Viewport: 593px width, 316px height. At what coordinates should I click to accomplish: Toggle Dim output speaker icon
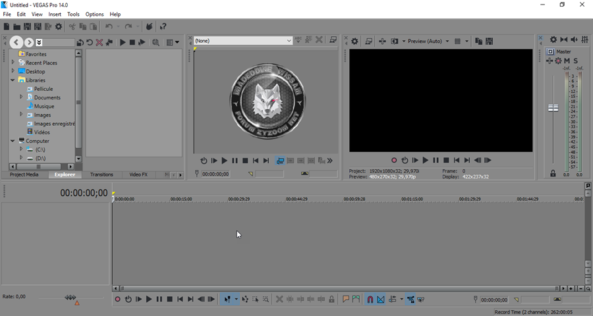coord(574,39)
